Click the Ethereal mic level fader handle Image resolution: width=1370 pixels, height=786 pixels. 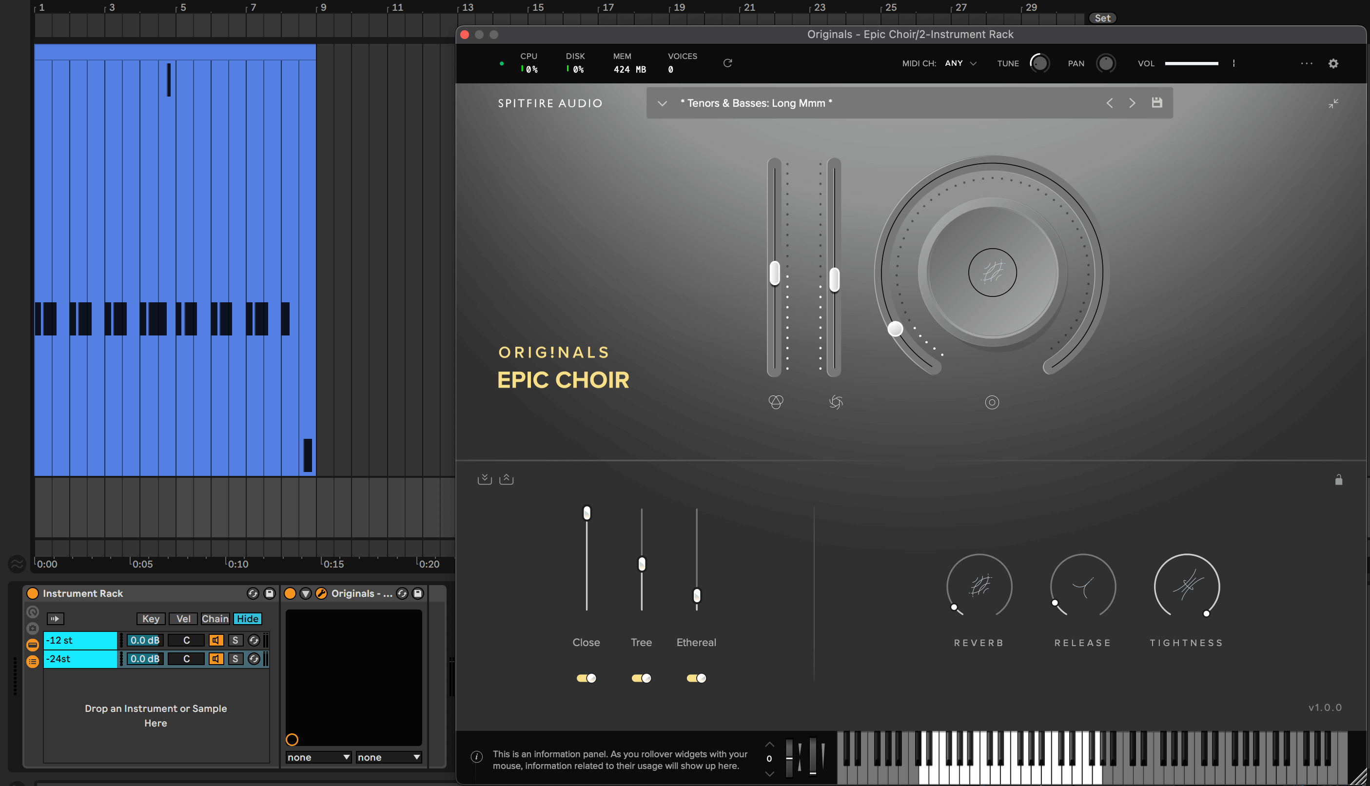[696, 595]
